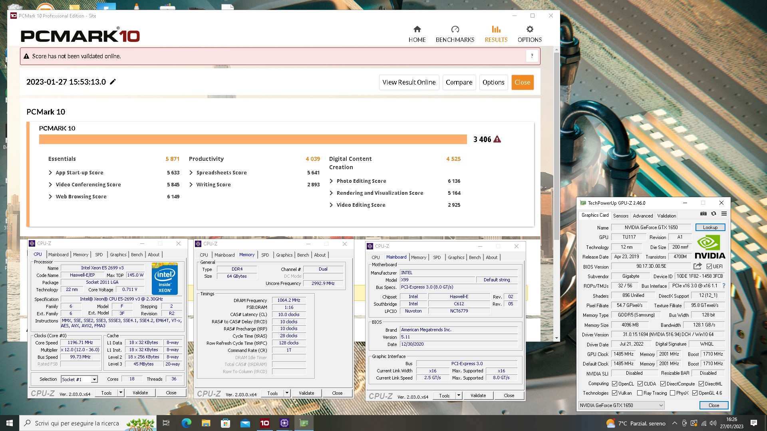The image size is (767, 431).
Task: Go to PCMark Home icon
Action: coord(417,29)
